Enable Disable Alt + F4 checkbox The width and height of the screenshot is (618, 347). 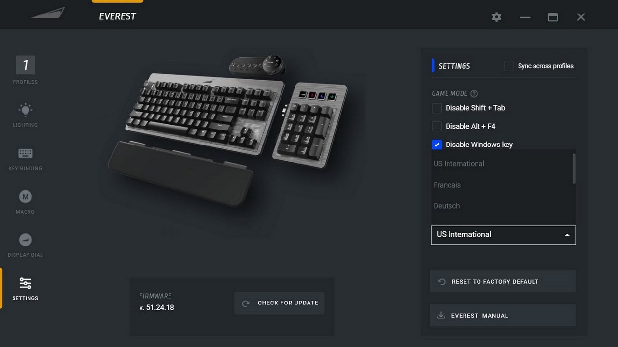(x=436, y=126)
